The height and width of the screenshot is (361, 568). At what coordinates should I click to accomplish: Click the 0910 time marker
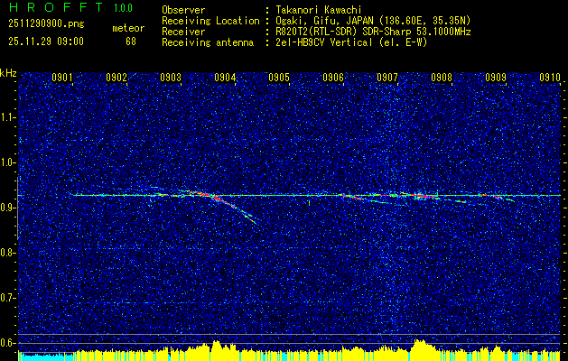coord(550,77)
